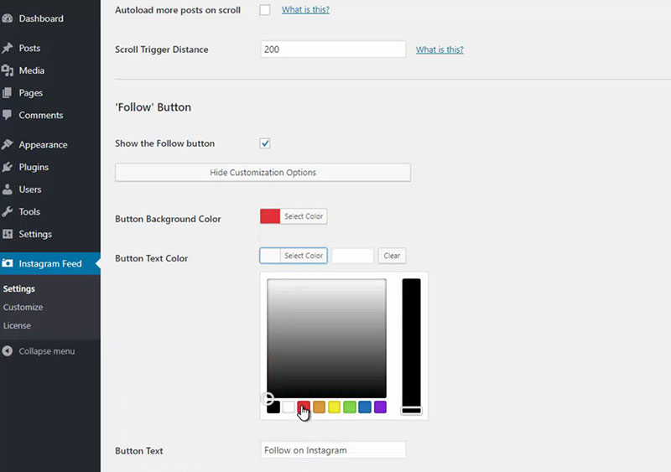Click the Button Text input field
671x472 pixels.
pos(333,450)
